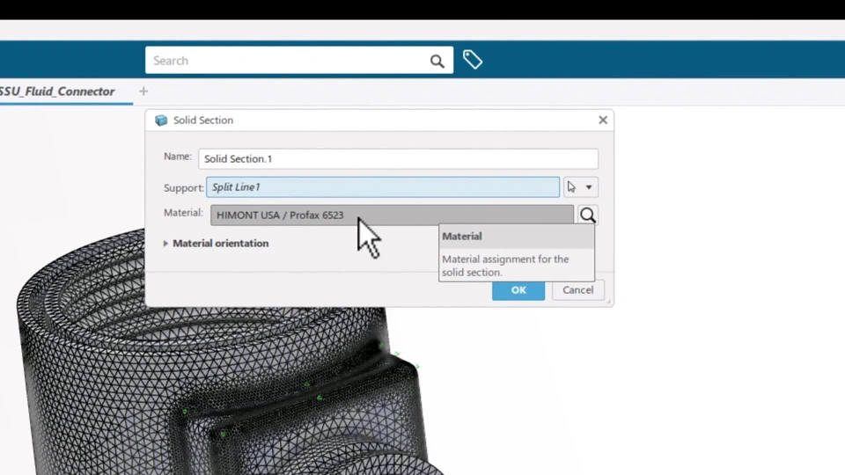Close the Solid Section dialog

point(603,121)
